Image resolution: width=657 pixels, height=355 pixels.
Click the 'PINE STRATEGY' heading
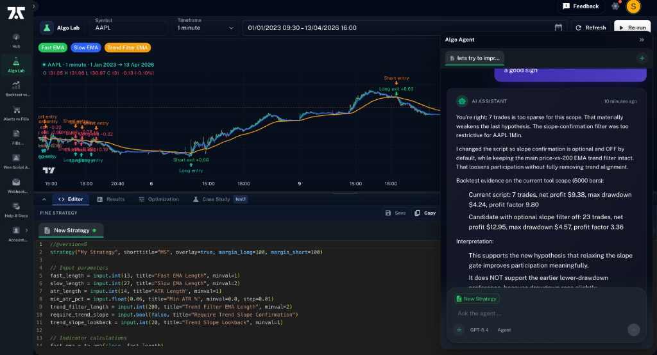58,213
